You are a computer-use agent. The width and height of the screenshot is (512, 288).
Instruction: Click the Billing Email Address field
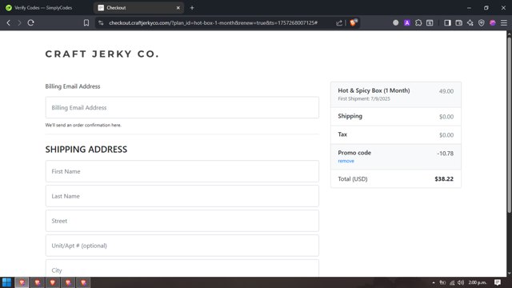point(182,107)
